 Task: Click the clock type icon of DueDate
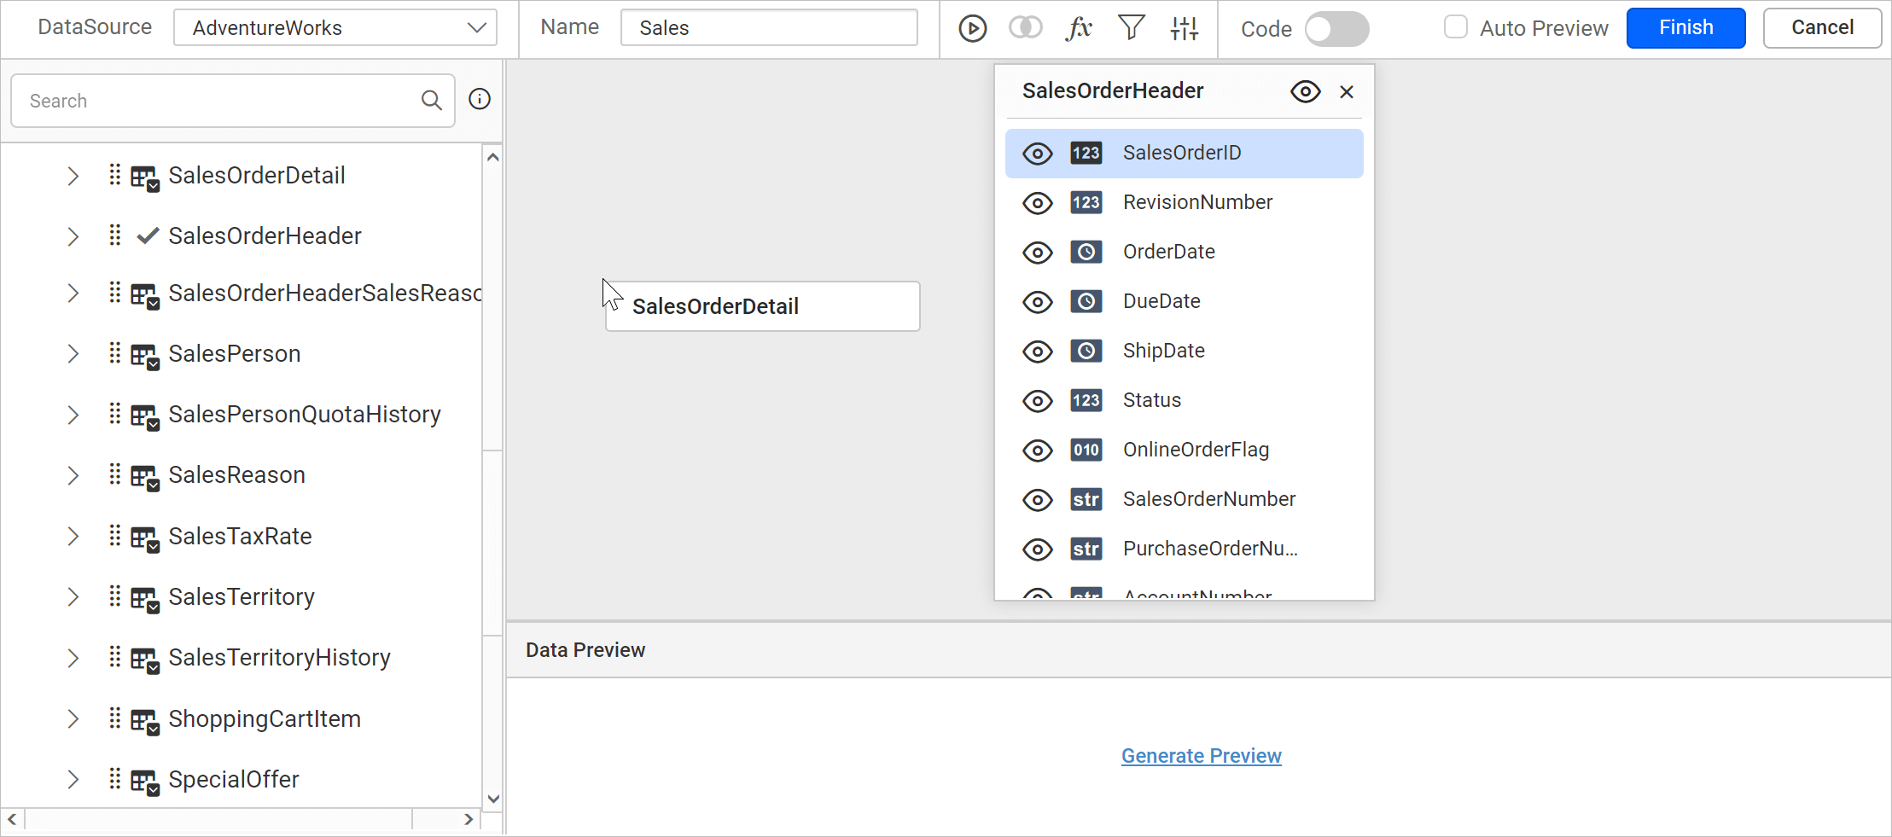coord(1086,301)
